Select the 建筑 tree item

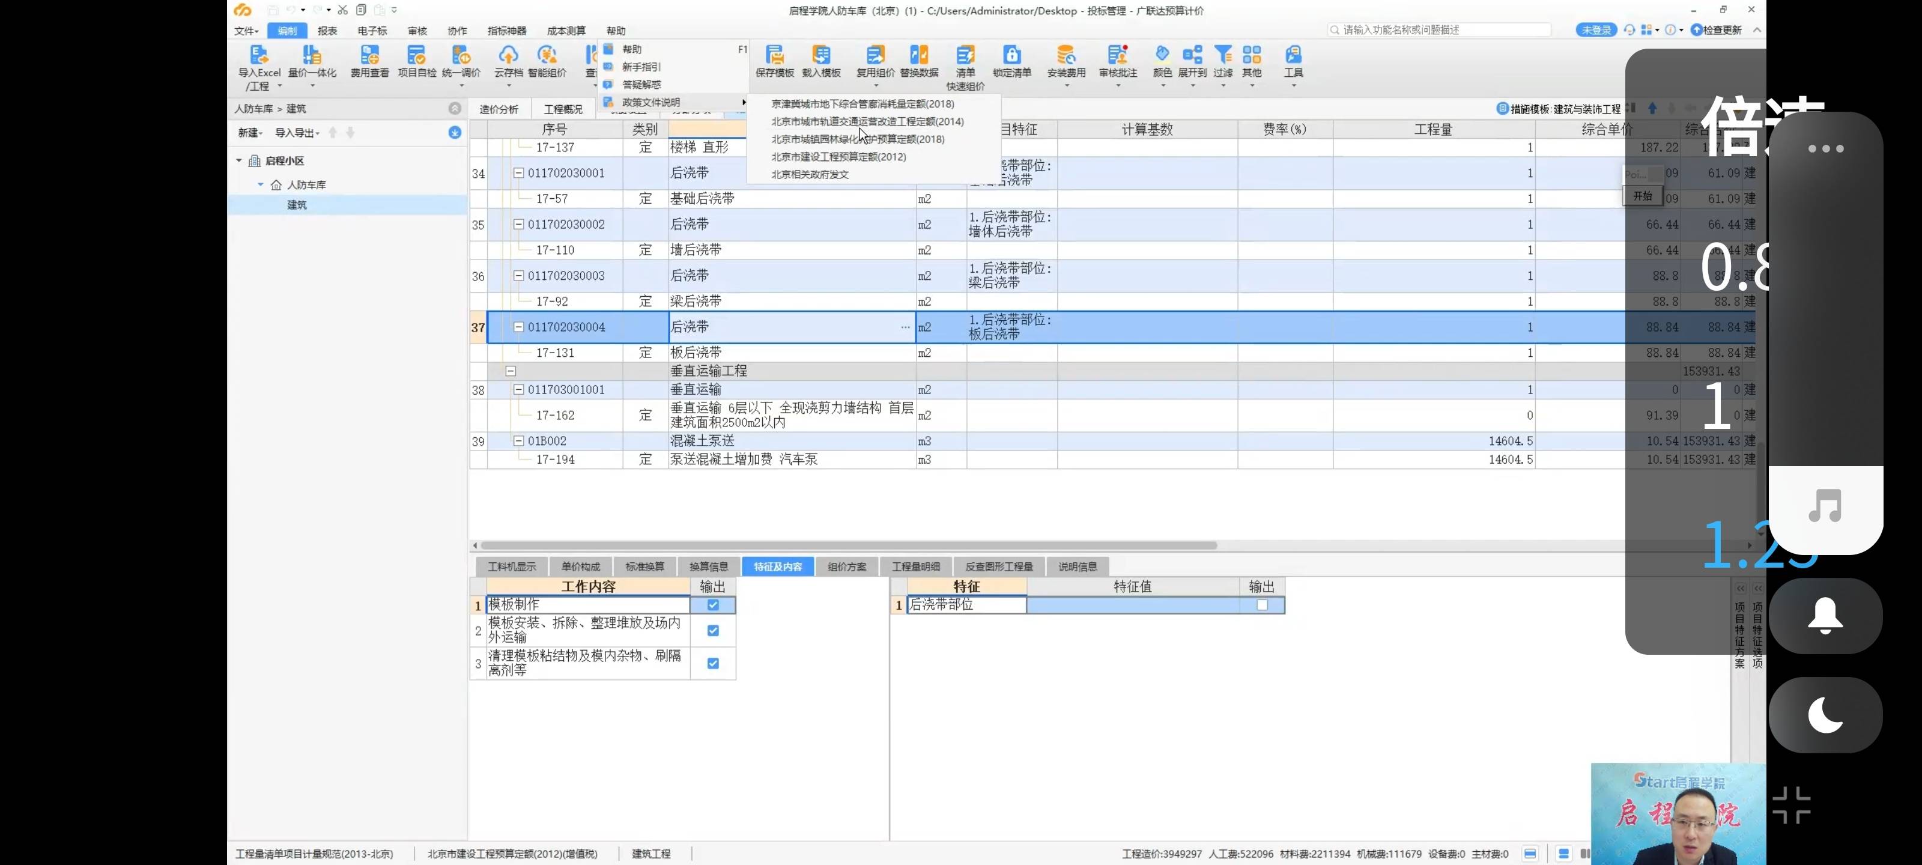point(297,204)
